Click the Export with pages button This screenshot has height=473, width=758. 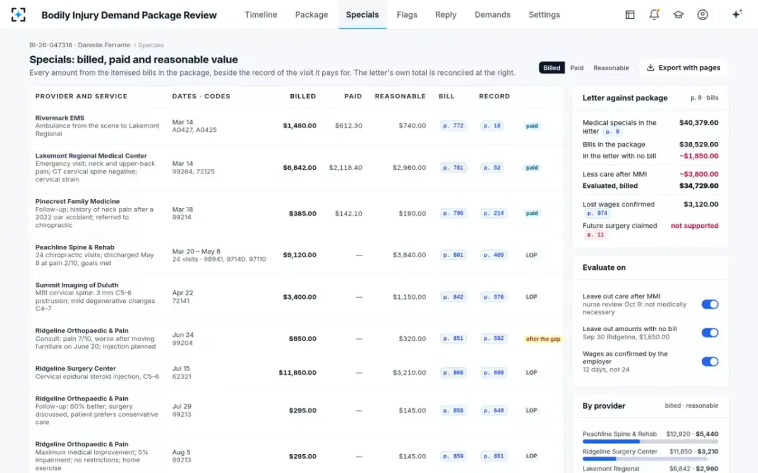click(x=683, y=67)
